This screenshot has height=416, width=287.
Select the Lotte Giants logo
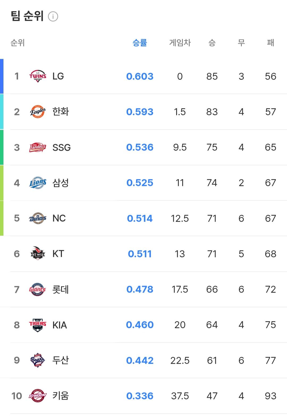pos(37,289)
